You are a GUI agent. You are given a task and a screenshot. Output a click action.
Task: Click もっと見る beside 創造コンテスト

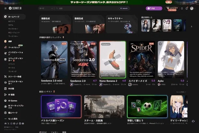pyautogui.click(x=181, y=92)
